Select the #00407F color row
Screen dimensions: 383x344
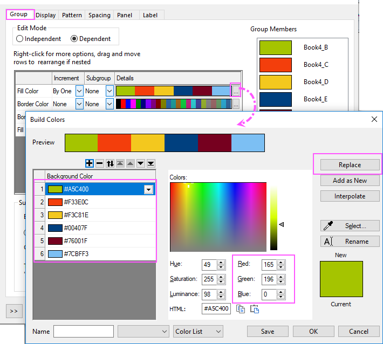click(95, 228)
